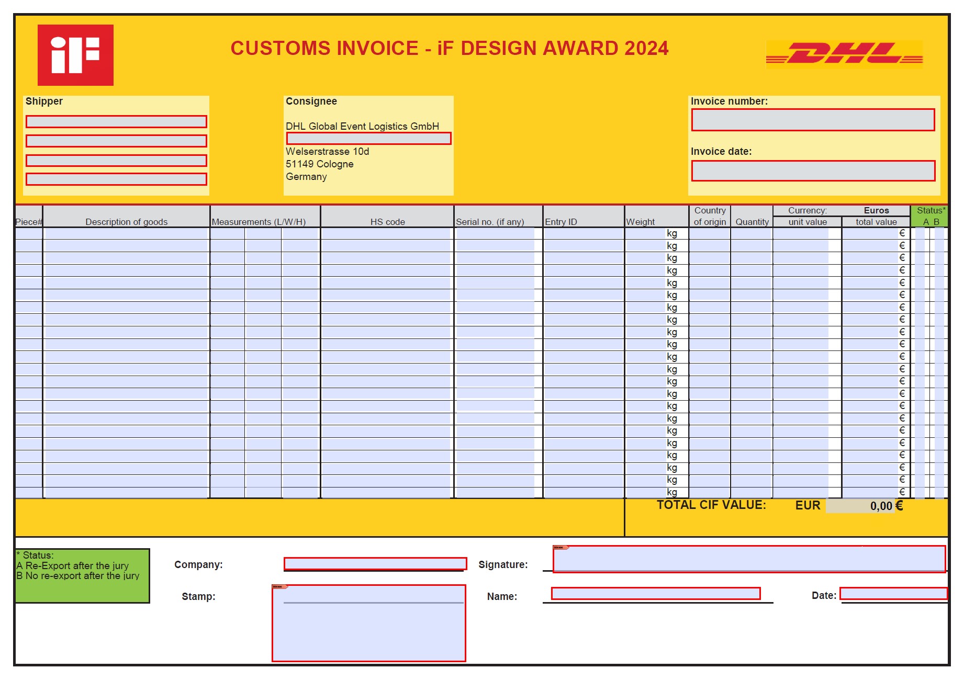This screenshot has width=964, height=680.
Task: Click into the Company field
Action: 375,563
